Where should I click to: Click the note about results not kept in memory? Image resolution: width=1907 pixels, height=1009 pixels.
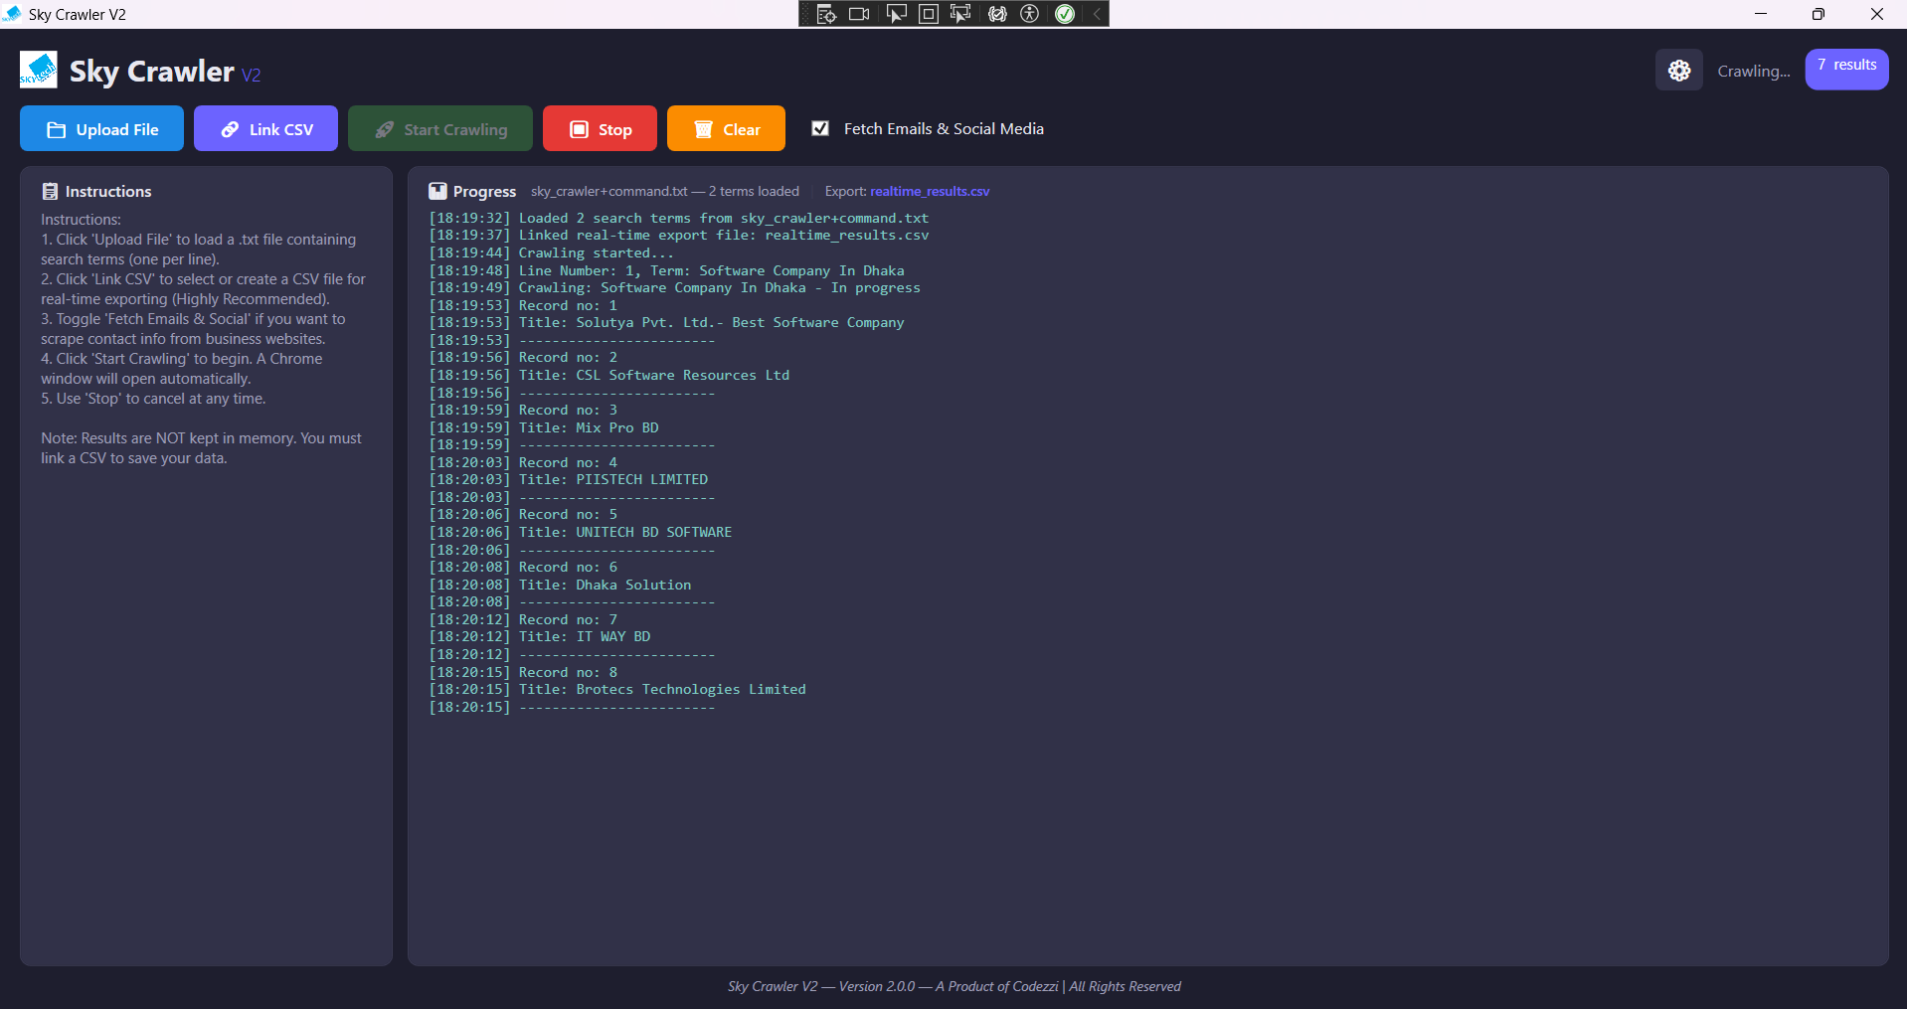[201, 448]
